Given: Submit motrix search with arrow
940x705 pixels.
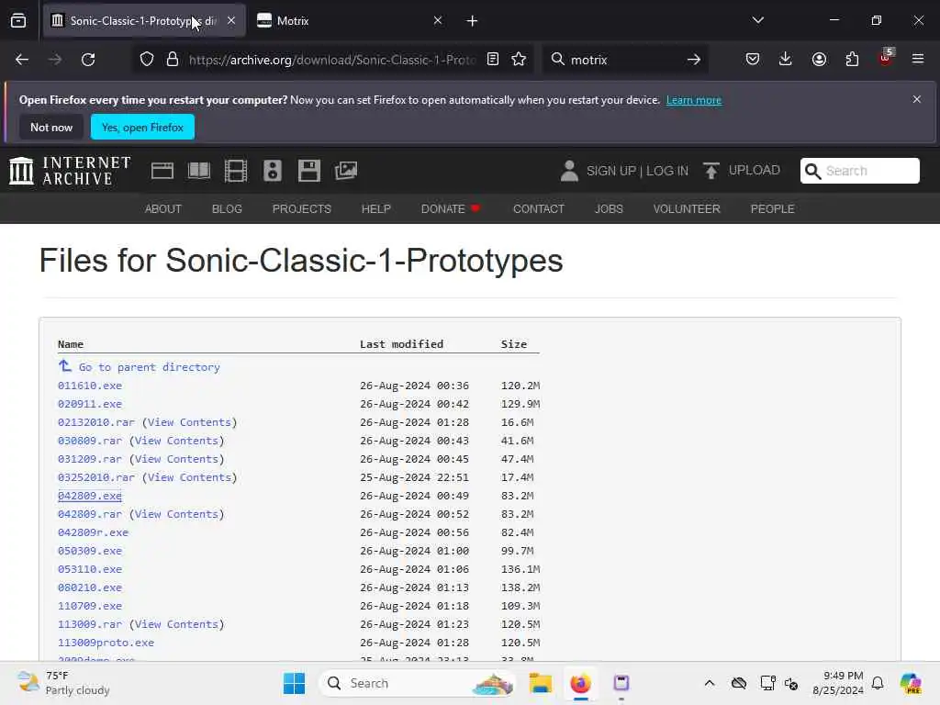Looking at the screenshot, I should [x=694, y=60].
